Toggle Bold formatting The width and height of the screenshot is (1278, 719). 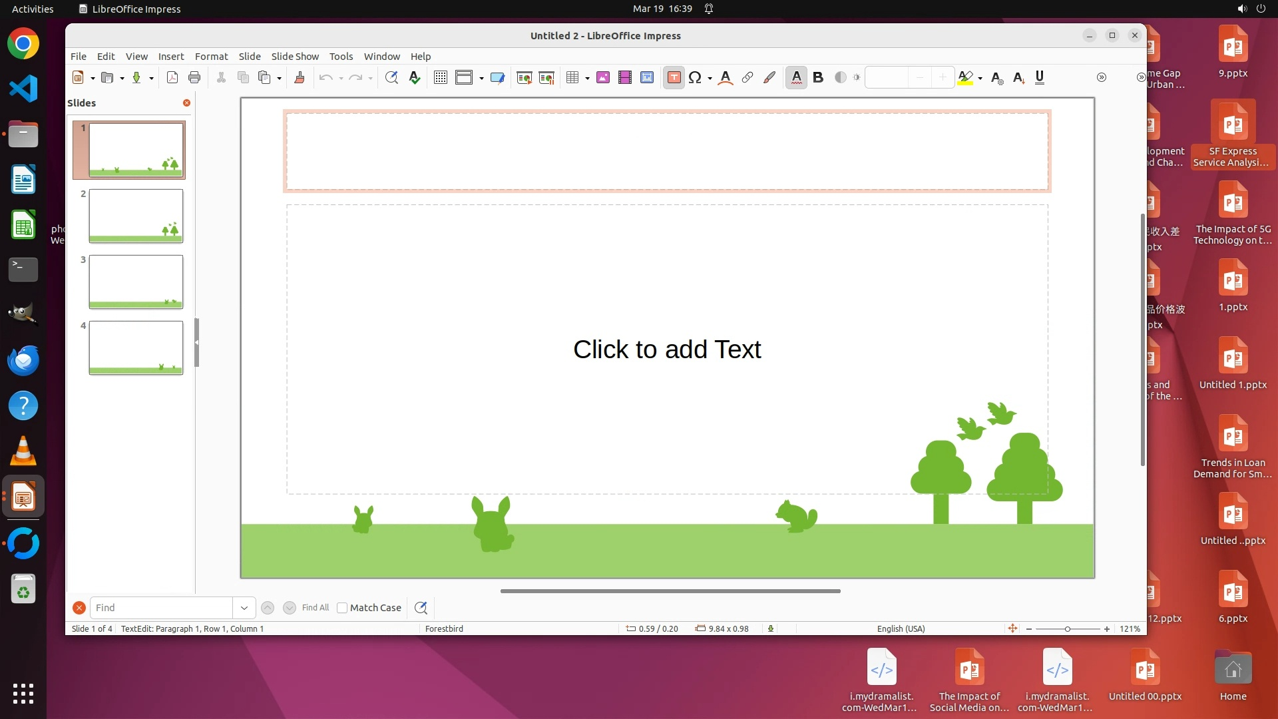[x=818, y=78]
